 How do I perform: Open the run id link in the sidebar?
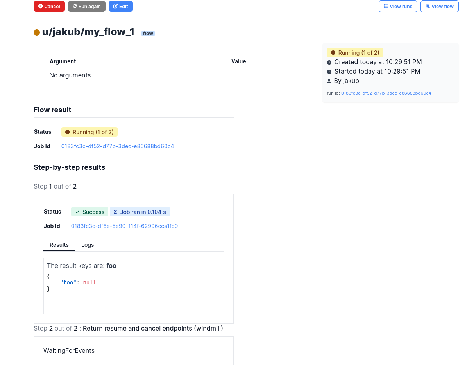click(x=386, y=93)
